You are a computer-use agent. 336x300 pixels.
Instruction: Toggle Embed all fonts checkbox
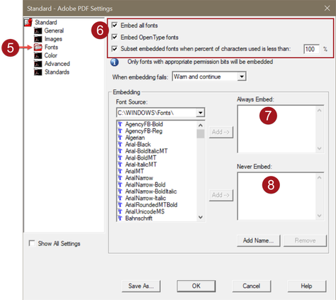pyautogui.click(x=115, y=25)
